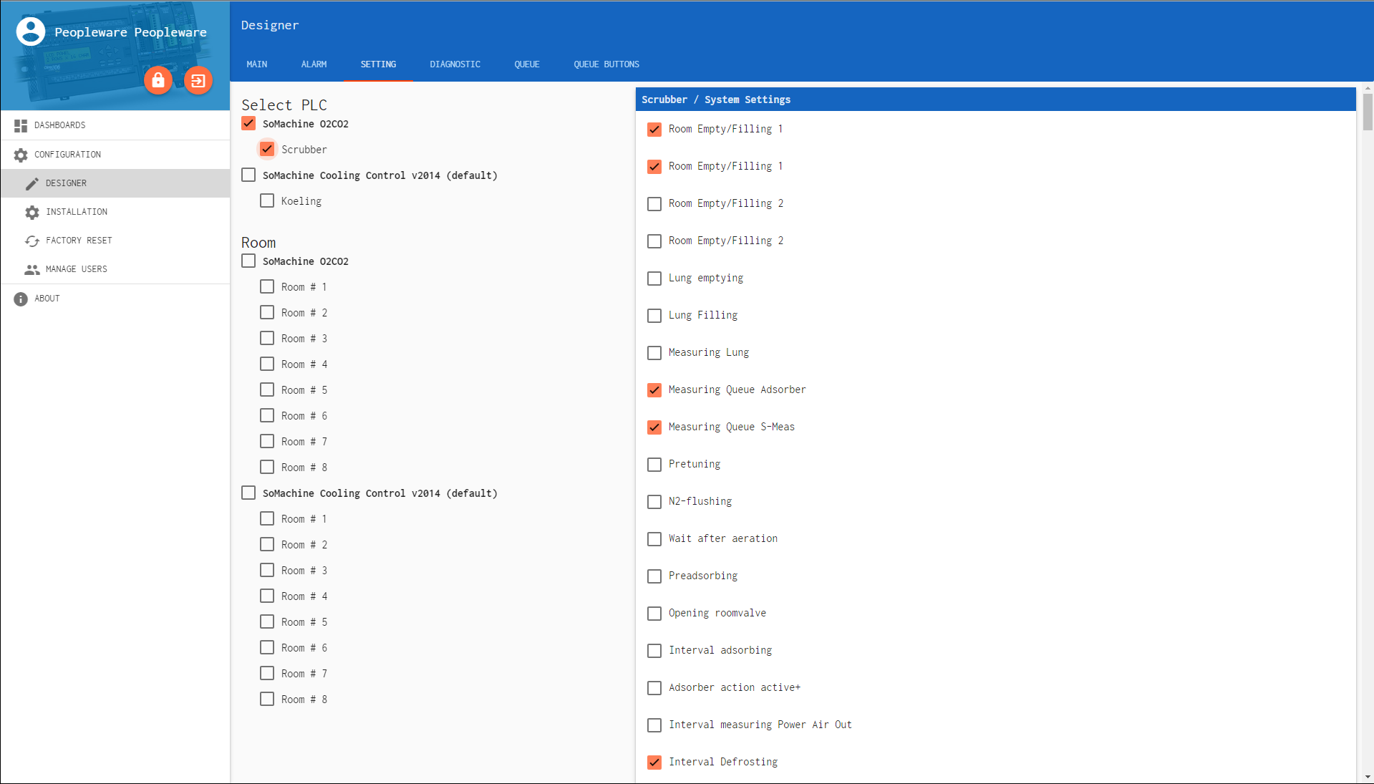This screenshot has width=1374, height=784.
Task: Click the scrollbar down arrow
Action: pos(1368,777)
